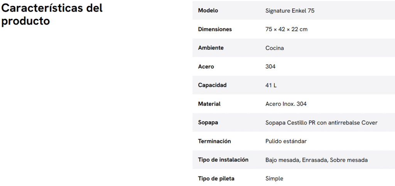This screenshot has height=186, width=395.
Task: Select the Modelo label
Action: point(208,11)
